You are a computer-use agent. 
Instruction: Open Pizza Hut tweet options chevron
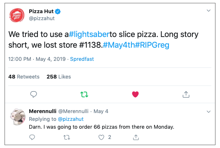pyautogui.click(x=208, y=11)
